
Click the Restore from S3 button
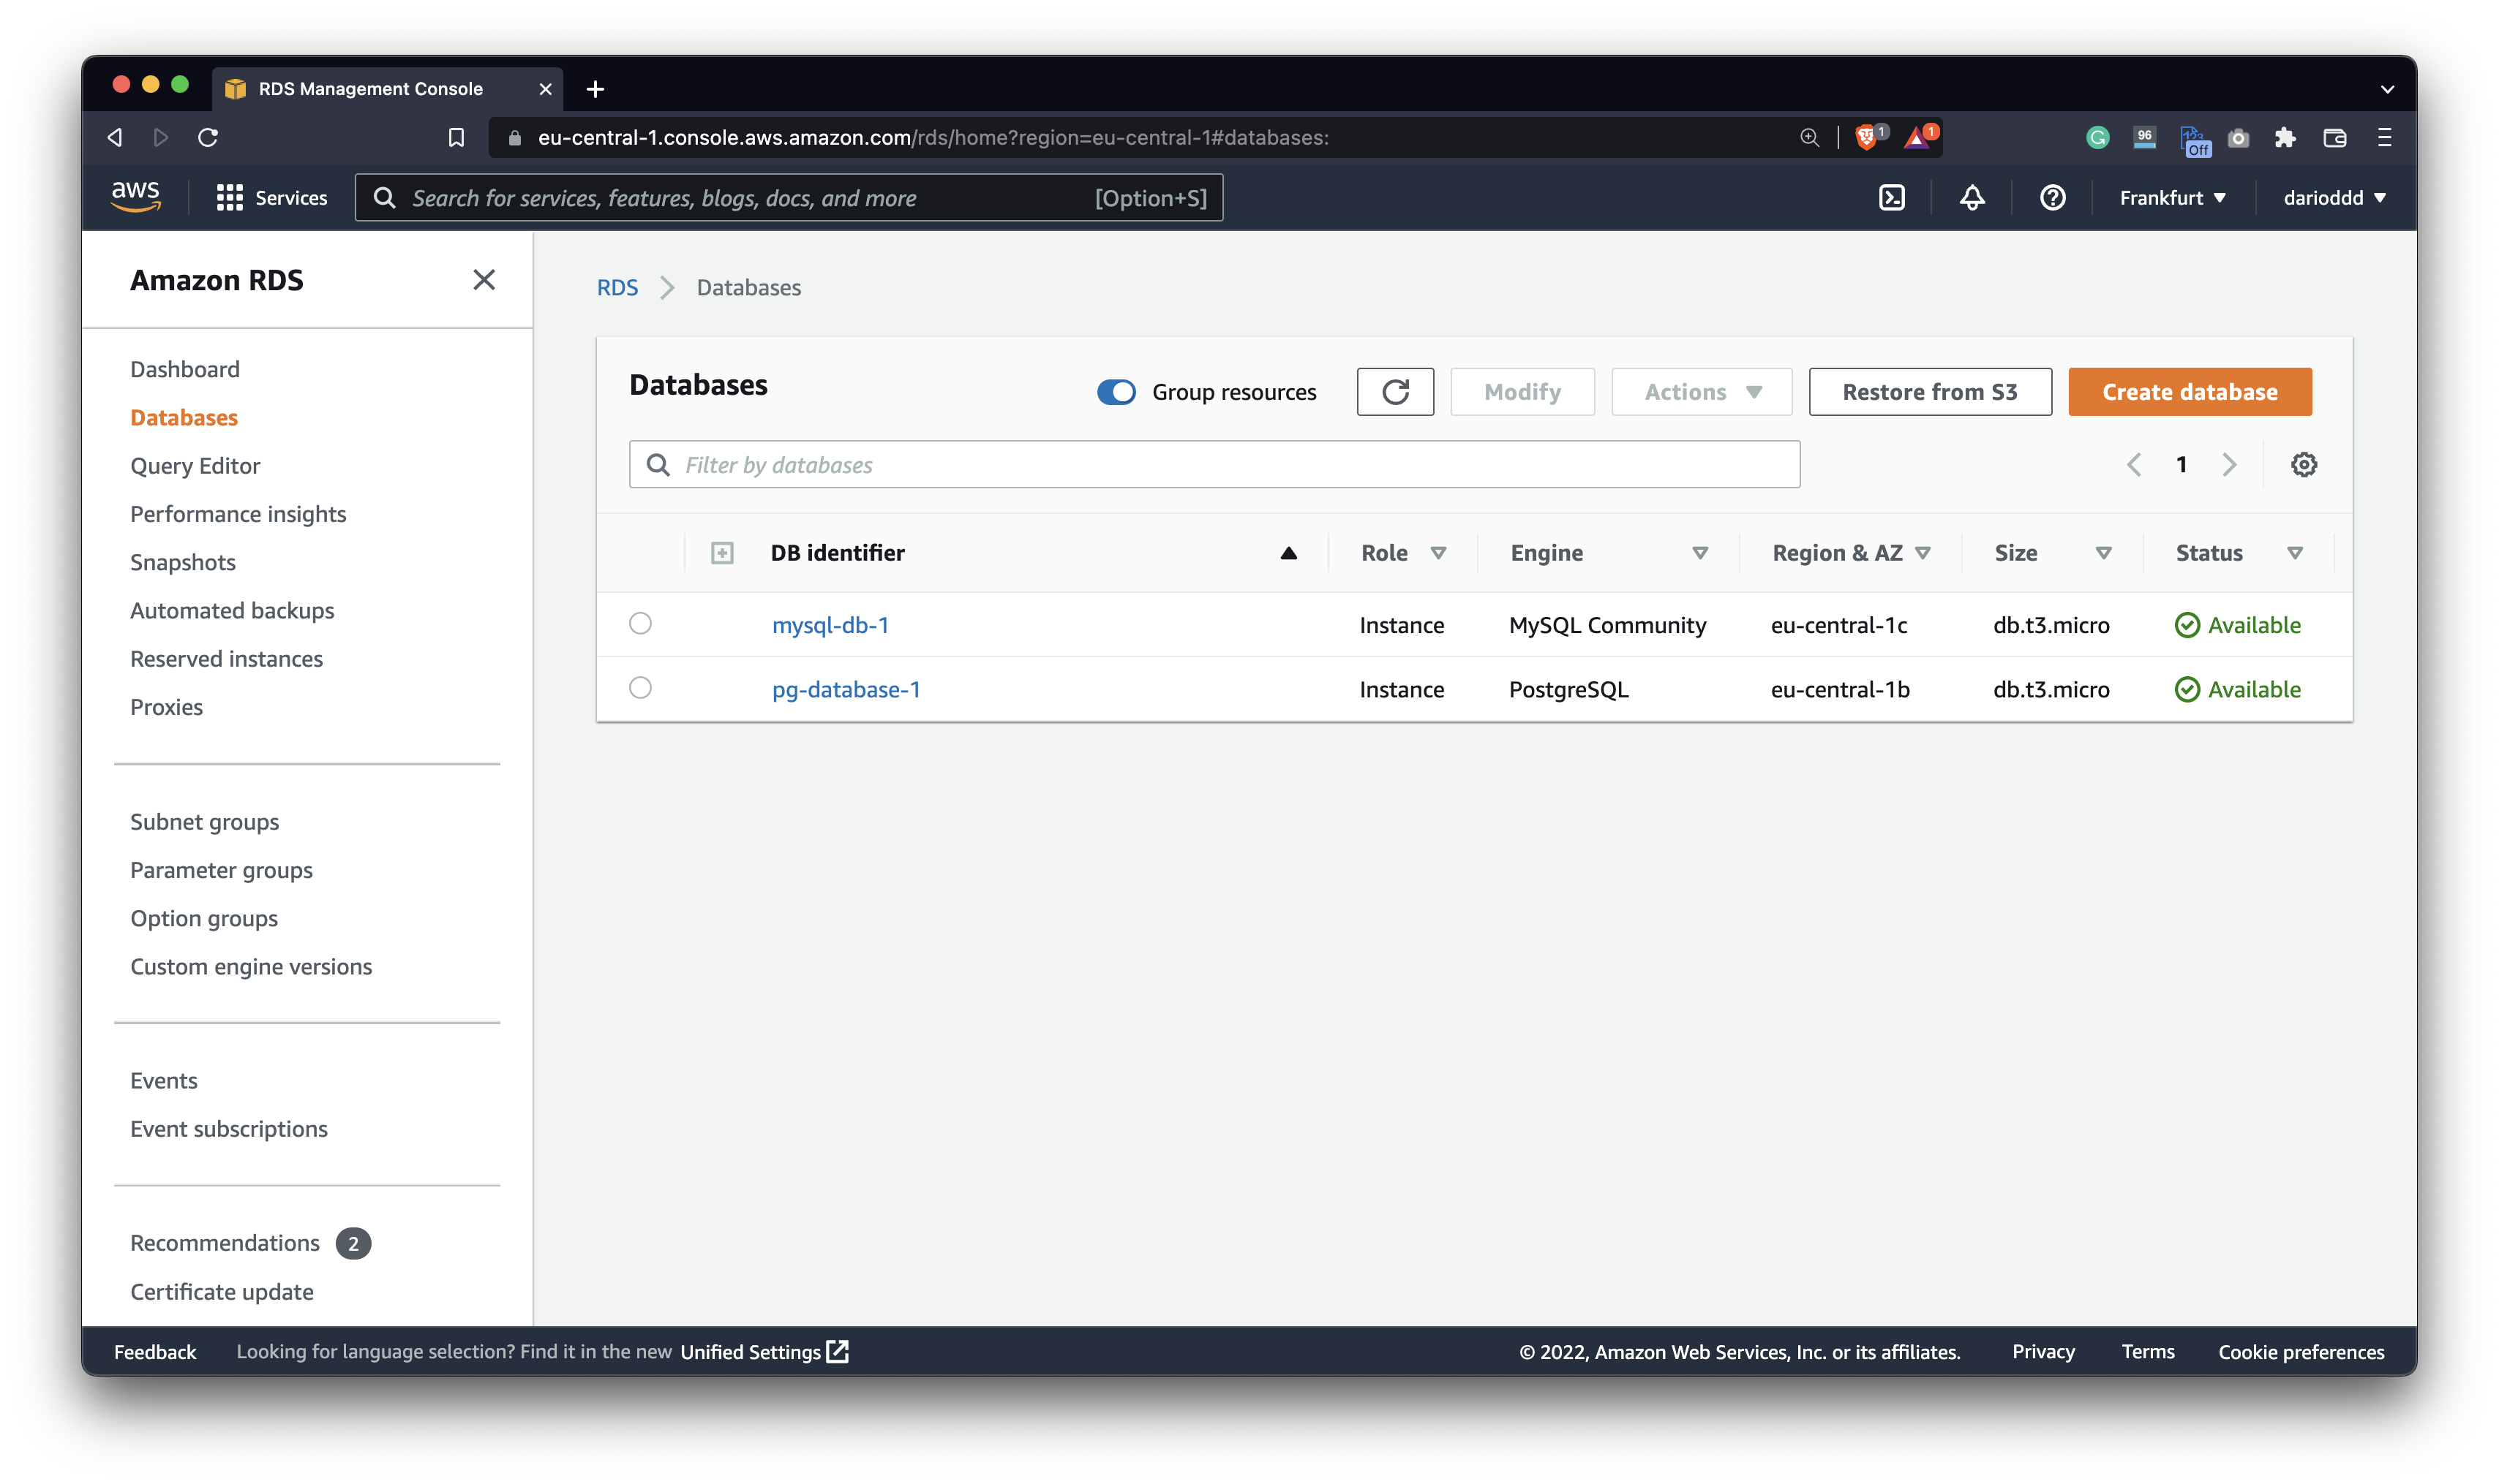(x=1930, y=392)
